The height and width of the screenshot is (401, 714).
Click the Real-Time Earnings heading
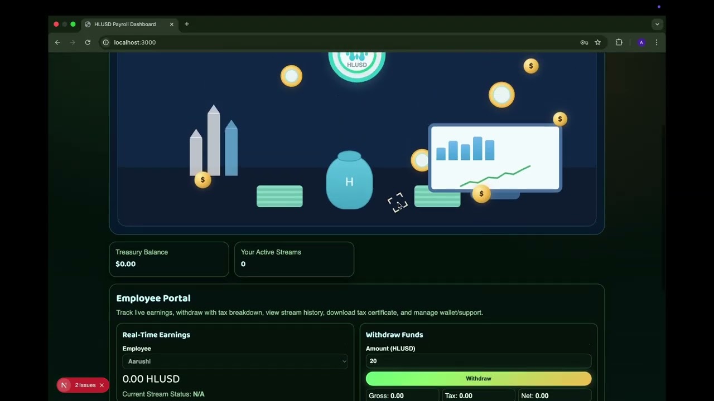(156, 335)
